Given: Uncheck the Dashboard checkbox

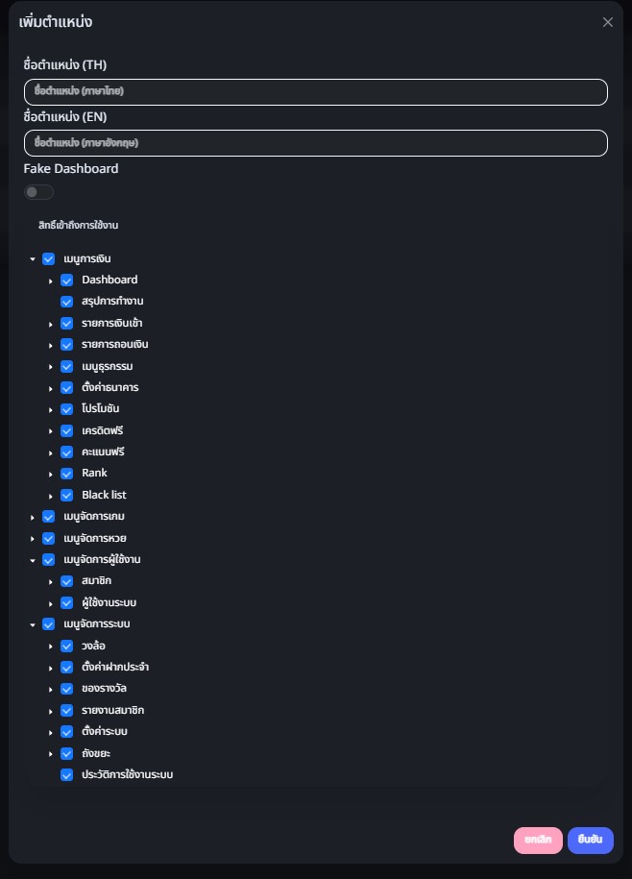Looking at the screenshot, I should [x=67, y=280].
